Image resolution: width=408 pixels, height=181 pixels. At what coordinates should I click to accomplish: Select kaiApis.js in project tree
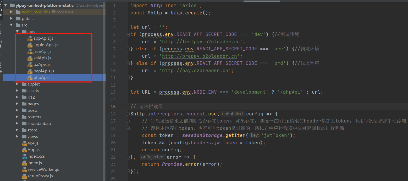[x=42, y=58]
